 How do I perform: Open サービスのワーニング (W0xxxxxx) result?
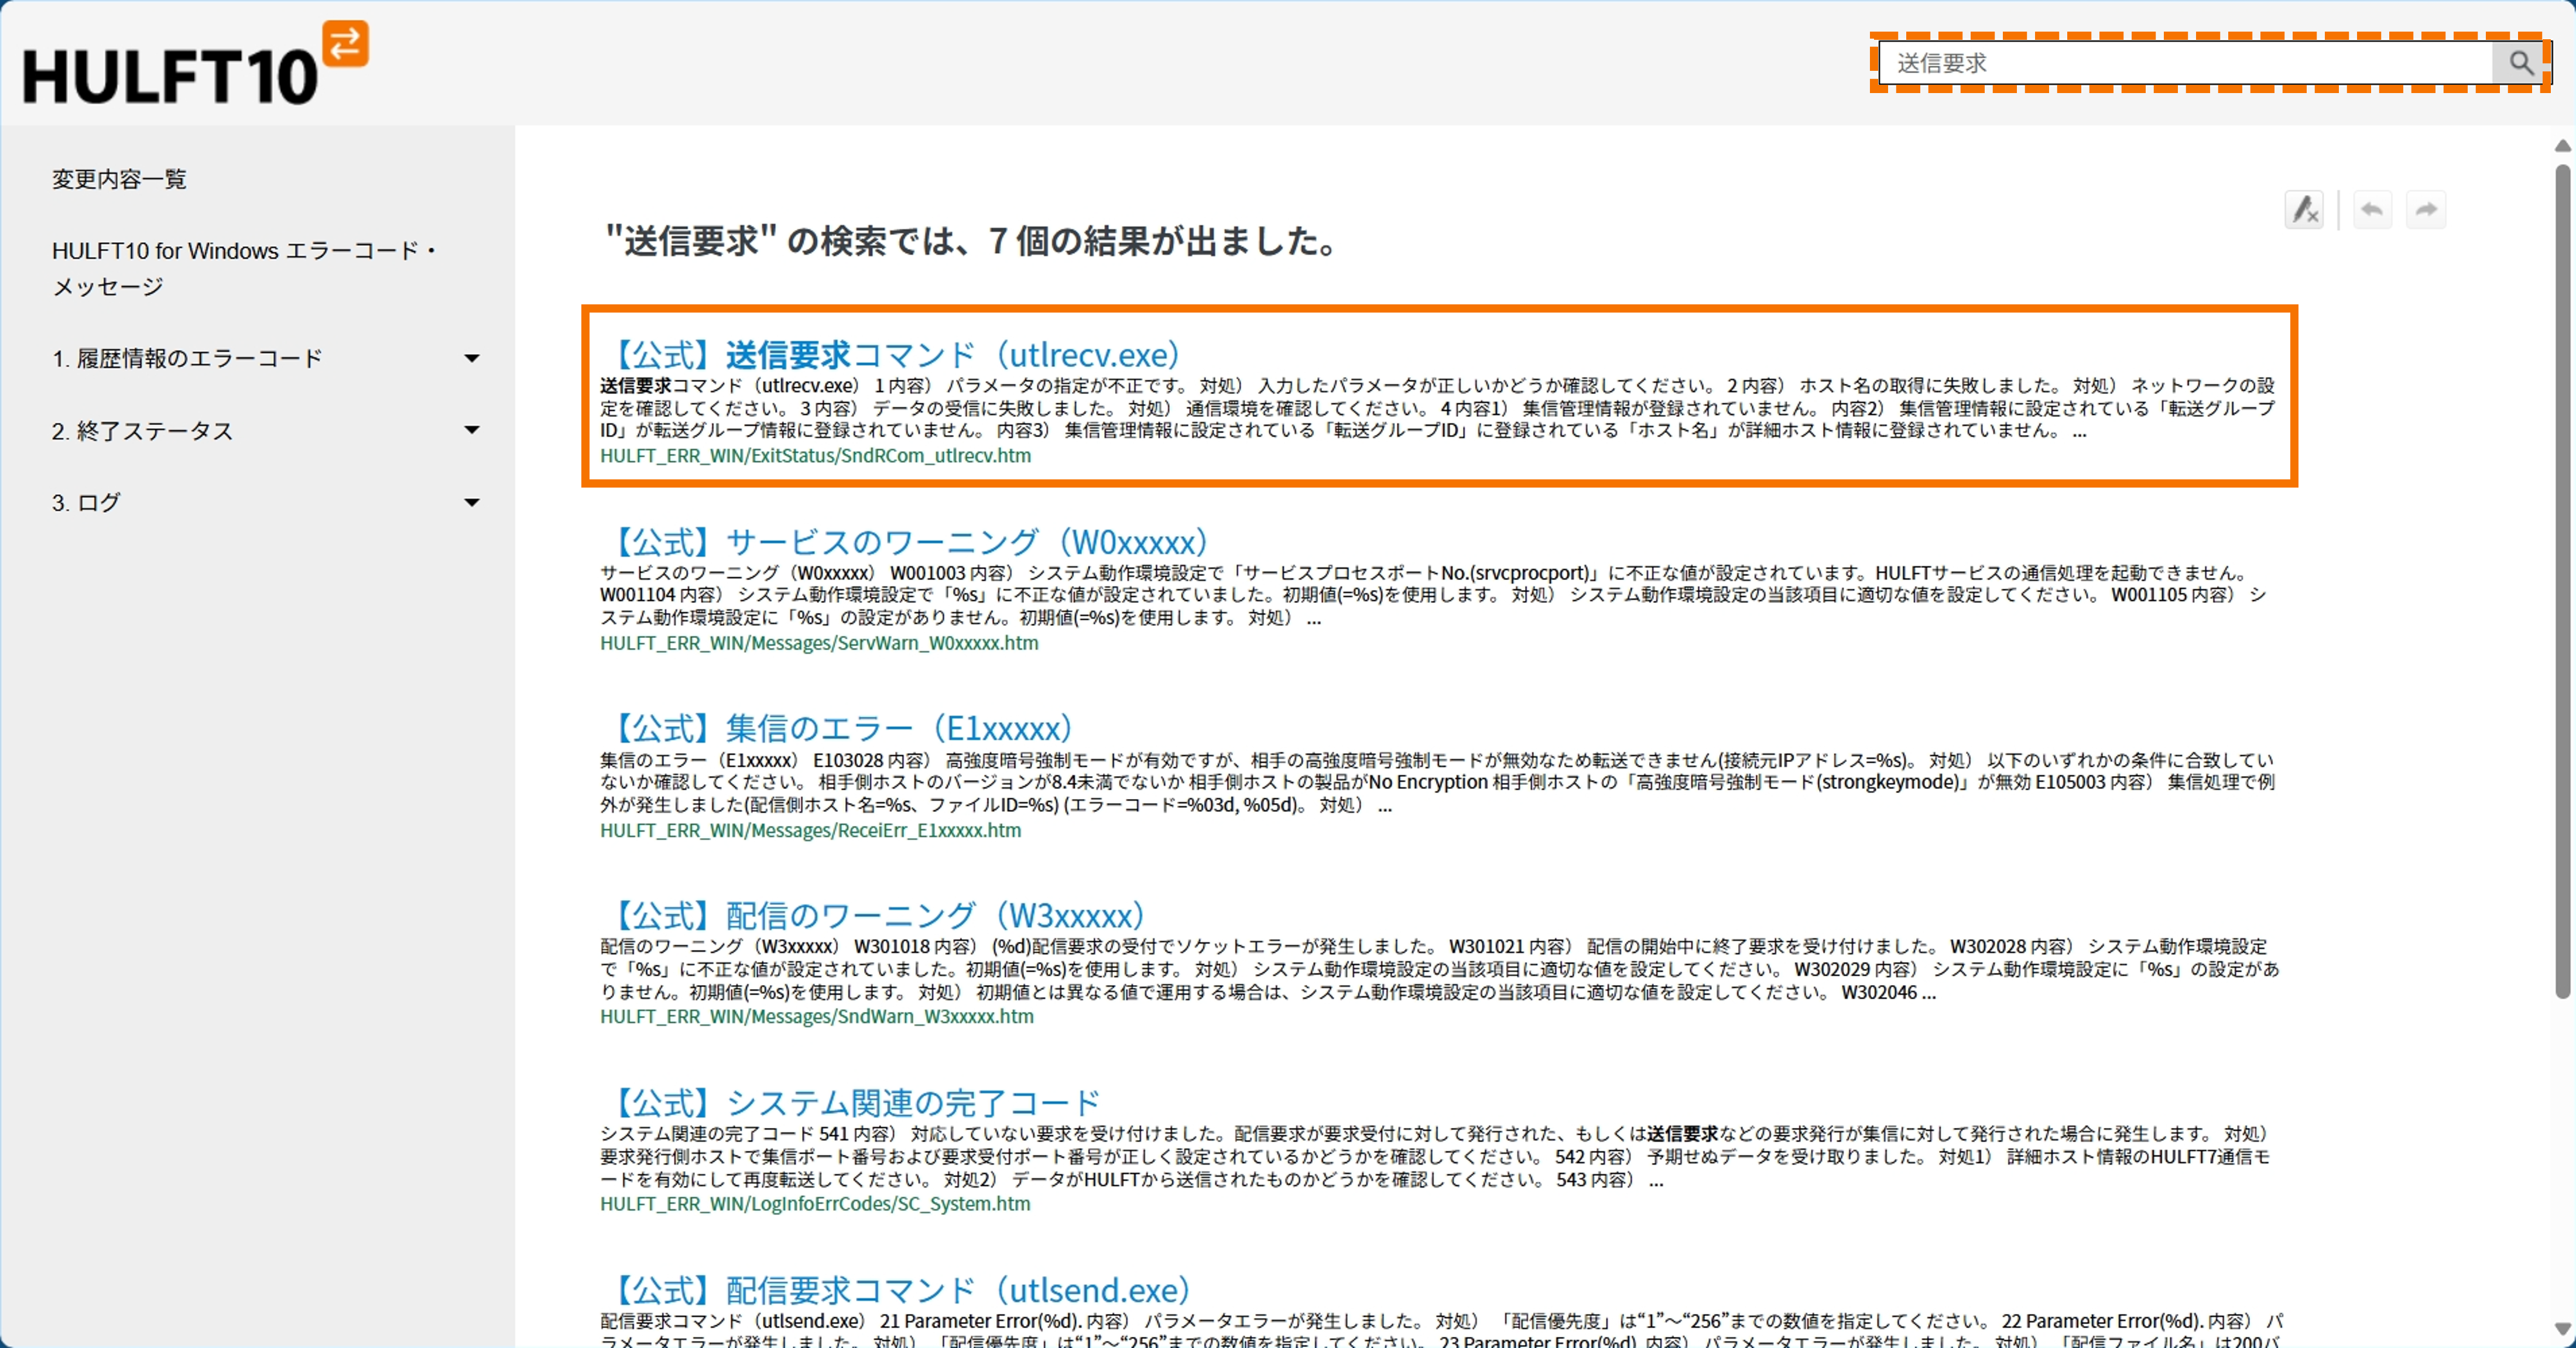[911, 541]
